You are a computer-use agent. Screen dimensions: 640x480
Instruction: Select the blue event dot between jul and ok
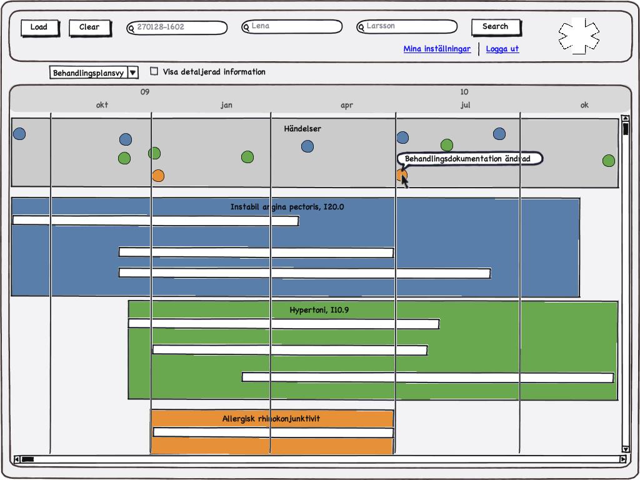pyautogui.click(x=499, y=134)
